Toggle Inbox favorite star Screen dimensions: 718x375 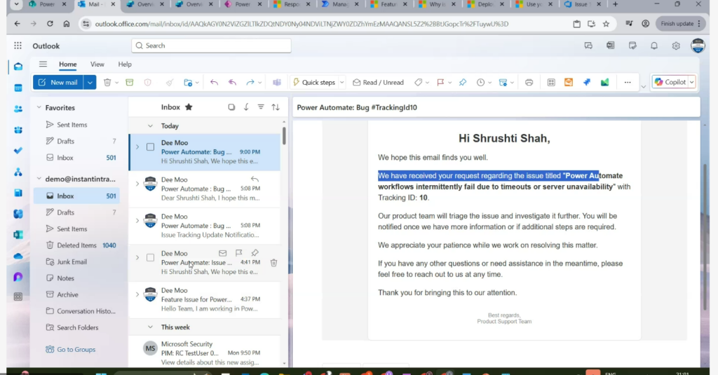tap(189, 107)
